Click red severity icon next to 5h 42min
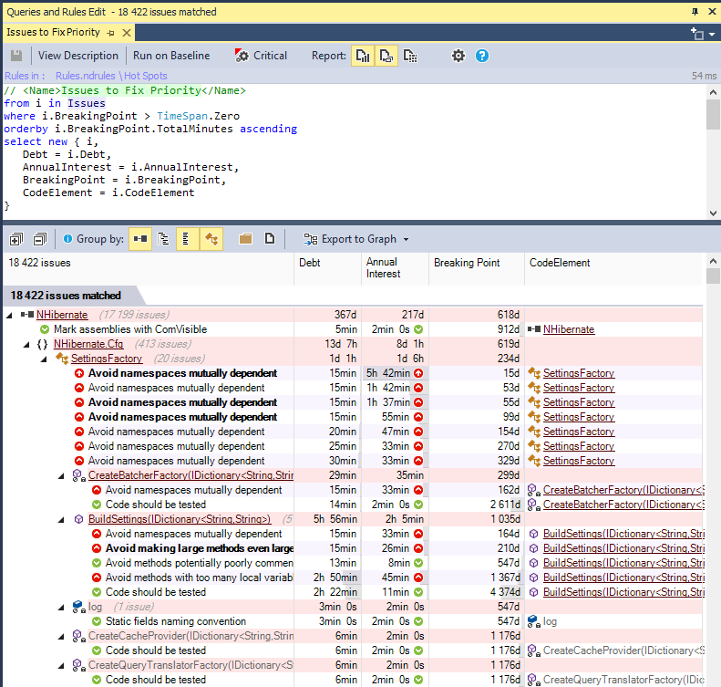The image size is (721, 687). pyautogui.click(x=418, y=373)
